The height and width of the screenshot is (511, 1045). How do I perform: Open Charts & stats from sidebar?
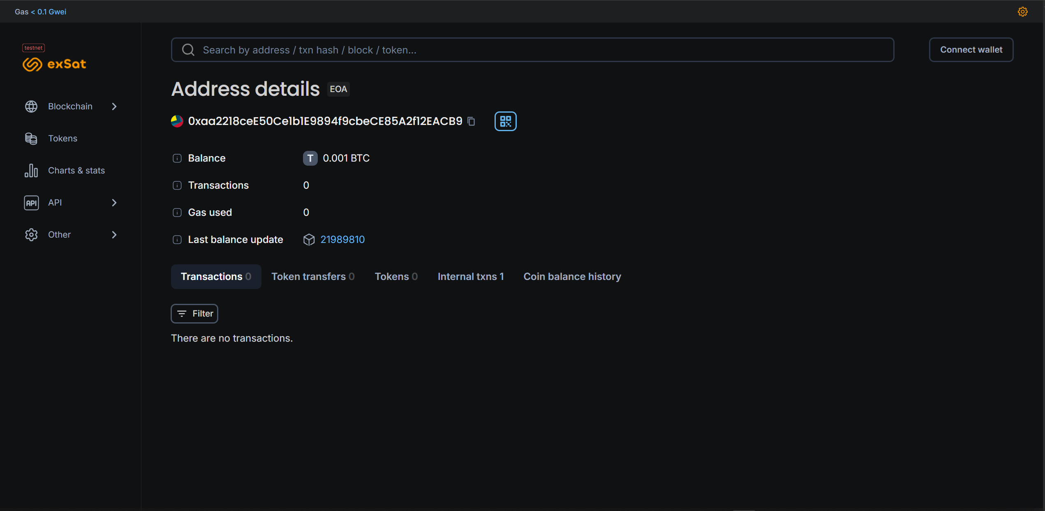pos(76,171)
